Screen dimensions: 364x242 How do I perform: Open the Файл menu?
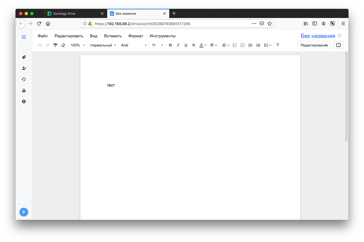pos(43,36)
